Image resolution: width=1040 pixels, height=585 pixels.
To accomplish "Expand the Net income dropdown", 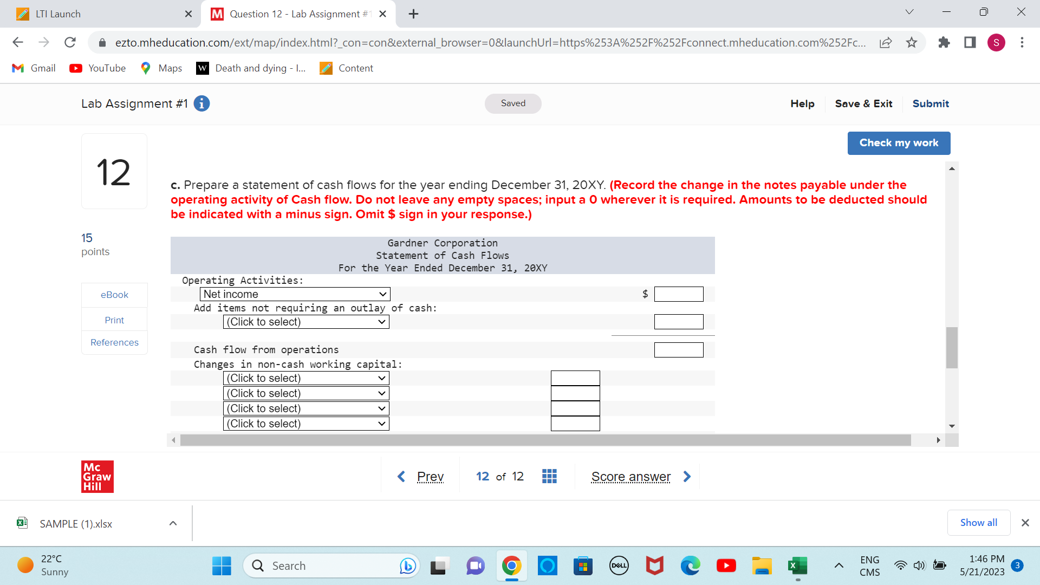I will [295, 294].
